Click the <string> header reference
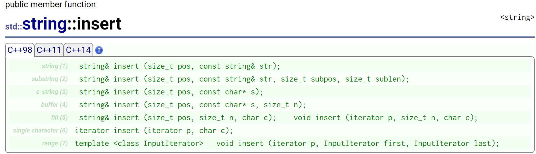The image size is (536, 154). (x=517, y=17)
